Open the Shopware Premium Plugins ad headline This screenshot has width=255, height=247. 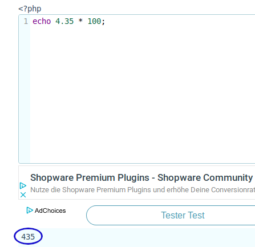pos(141,177)
